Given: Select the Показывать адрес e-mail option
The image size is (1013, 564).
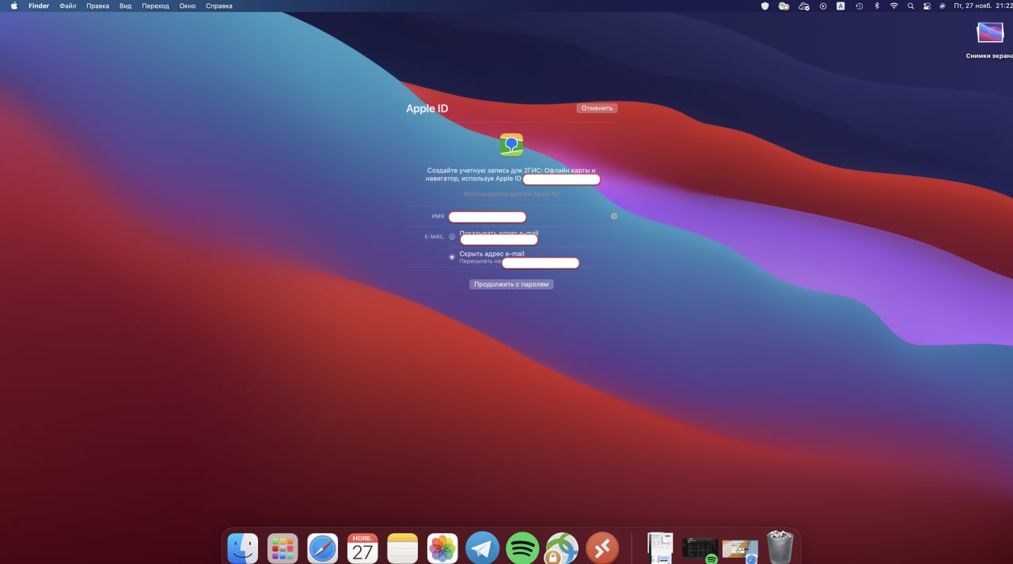Looking at the screenshot, I should [452, 237].
